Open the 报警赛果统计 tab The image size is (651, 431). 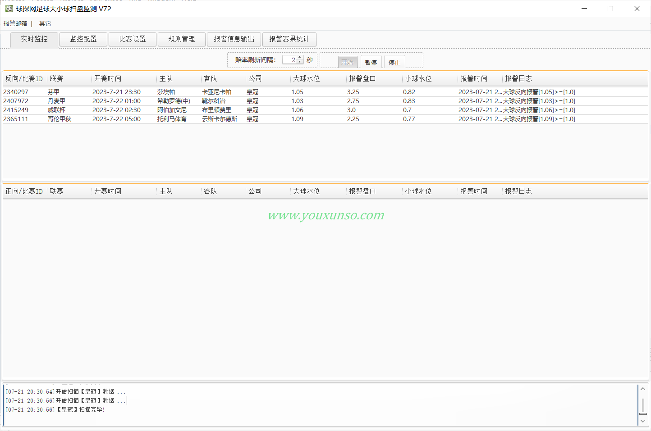289,39
